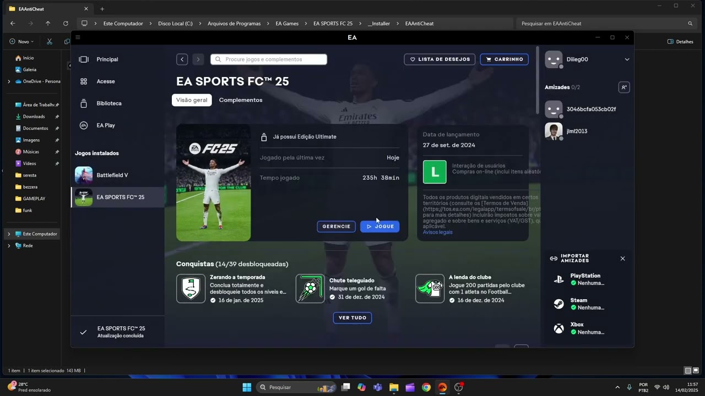705x396 pixels.
Task: Toggle the Detalhes pane in File Explorer
Action: [x=680, y=41]
